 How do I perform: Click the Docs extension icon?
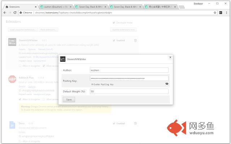(x=12, y=125)
